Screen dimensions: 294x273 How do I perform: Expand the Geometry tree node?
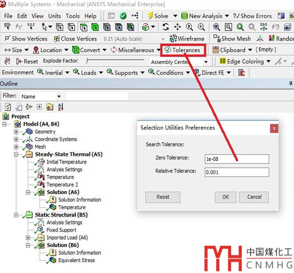coord(16,132)
